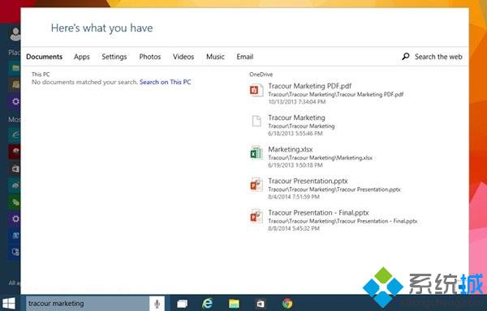Switch to the Apps tab
The width and height of the screenshot is (487, 311).
[x=82, y=57]
